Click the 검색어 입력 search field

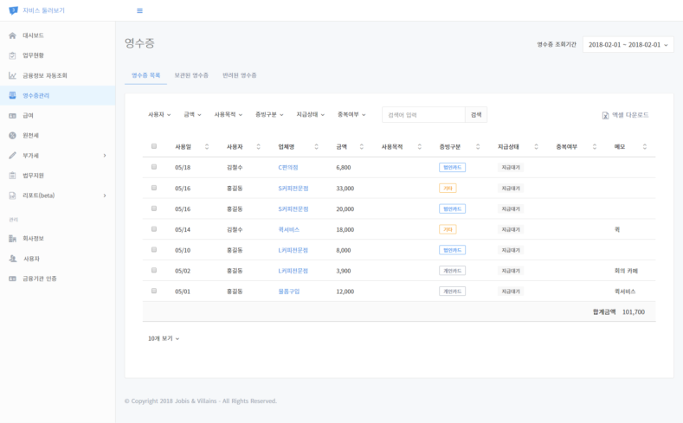[x=423, y=114]
